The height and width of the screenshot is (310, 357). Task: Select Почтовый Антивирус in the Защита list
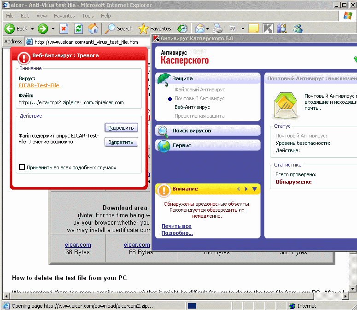pyautogui.click(x=199, y=98)
